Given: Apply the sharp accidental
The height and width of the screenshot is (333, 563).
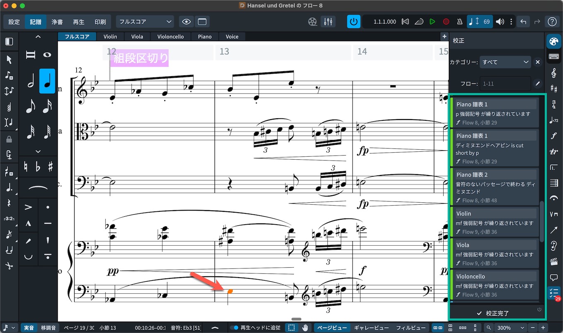Looking at the screenshot, I should click(x=50, y=167).
